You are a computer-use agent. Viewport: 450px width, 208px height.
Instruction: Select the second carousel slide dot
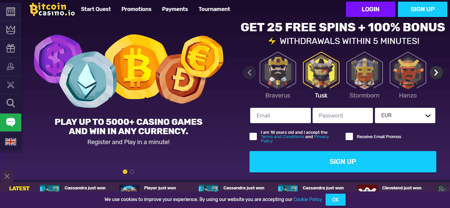[x=132, y=172]
